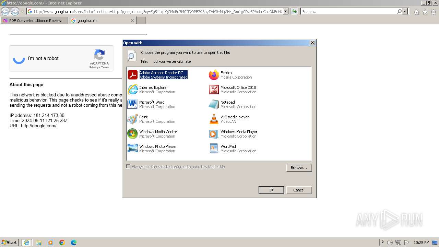Select Windows Media Player icon
The width and height of the screenshot is (439, 247).
(x=214, y=134)
